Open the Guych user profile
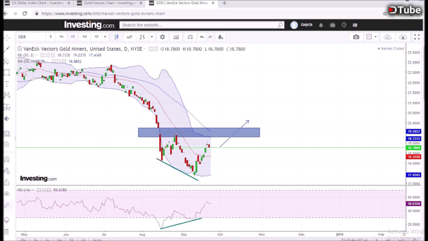 coord(302,25)
